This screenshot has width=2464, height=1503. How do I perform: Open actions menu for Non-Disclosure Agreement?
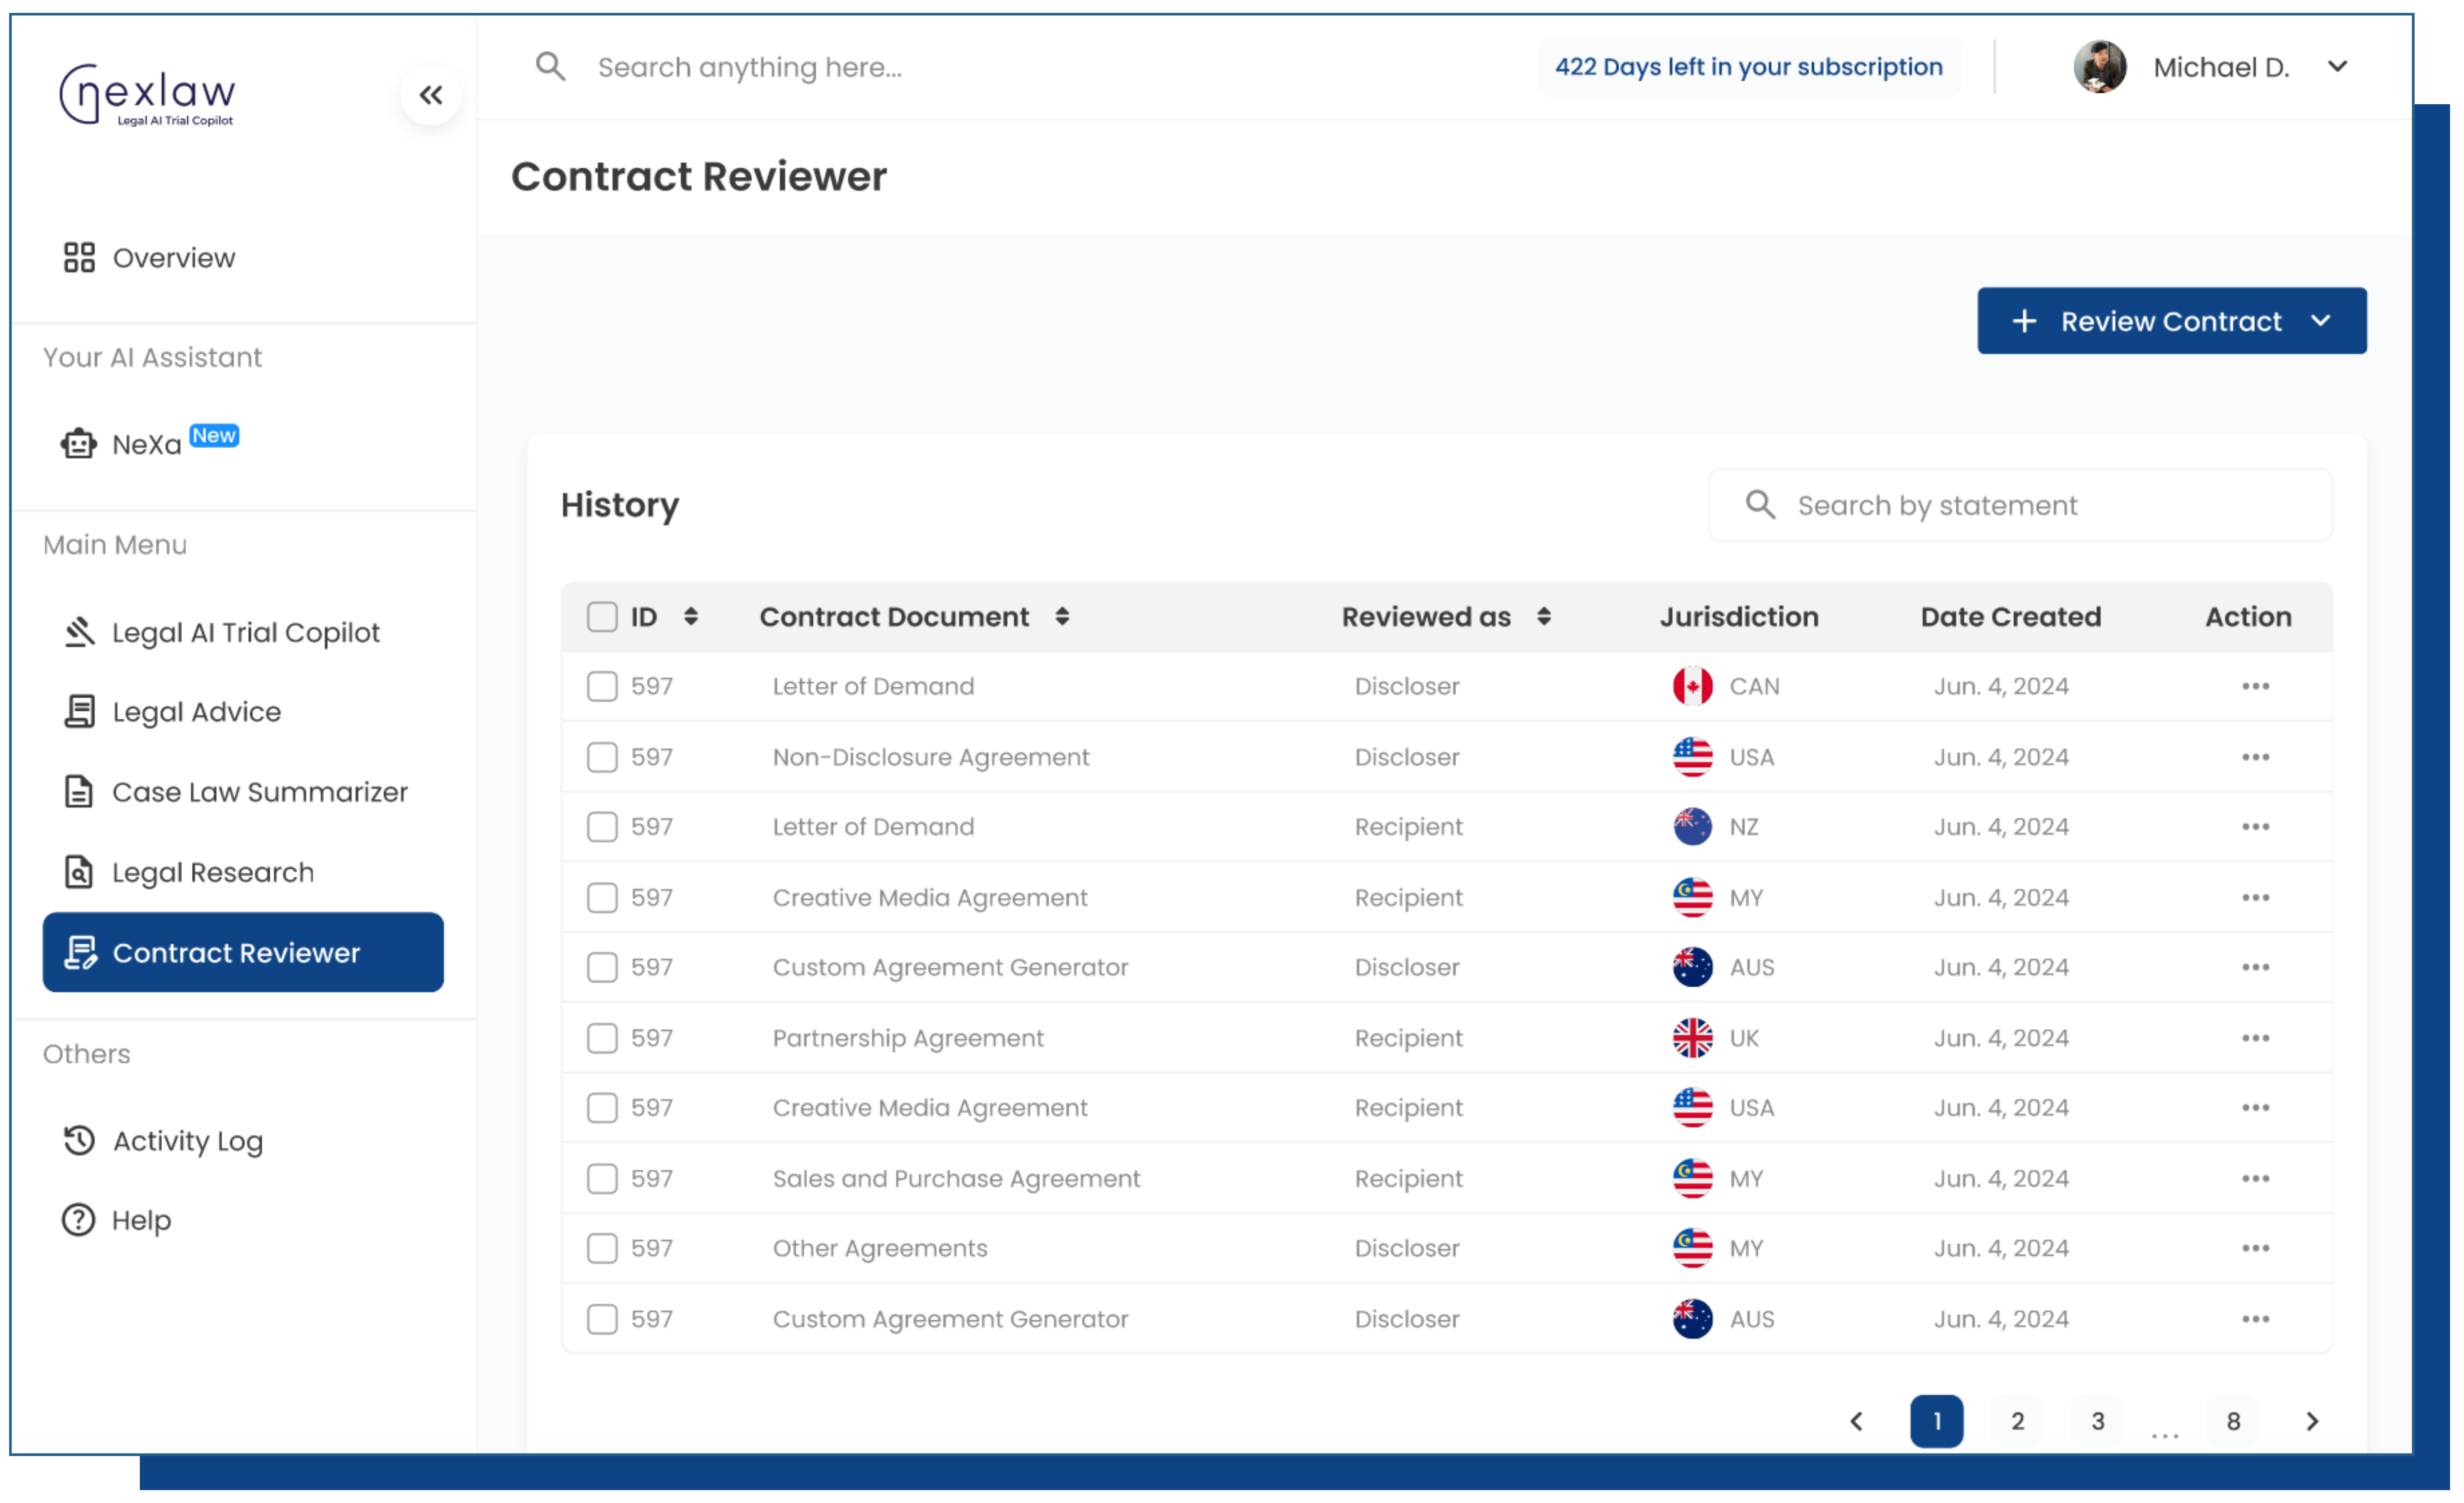[2255, 758]
